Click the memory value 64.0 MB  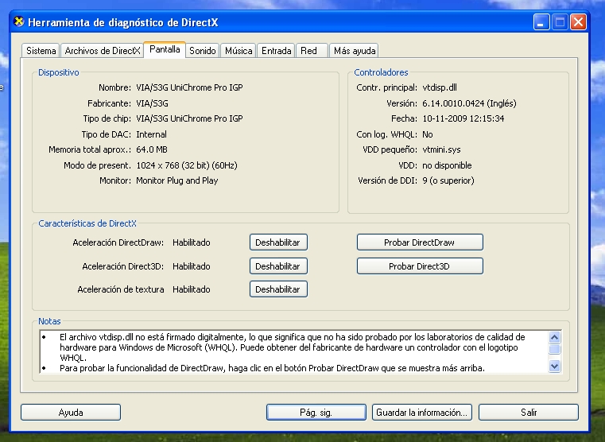point(152,149)
